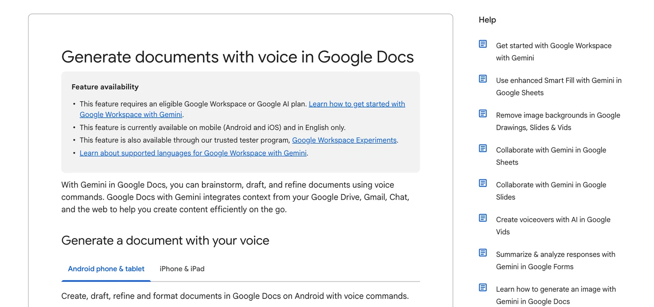Open 'Summarize & analyze responses with Gemini in Google Forms' article
Image resolution: width=654 pixels, height=307 pixels.
pyautogui.click(x=555, y=260)
